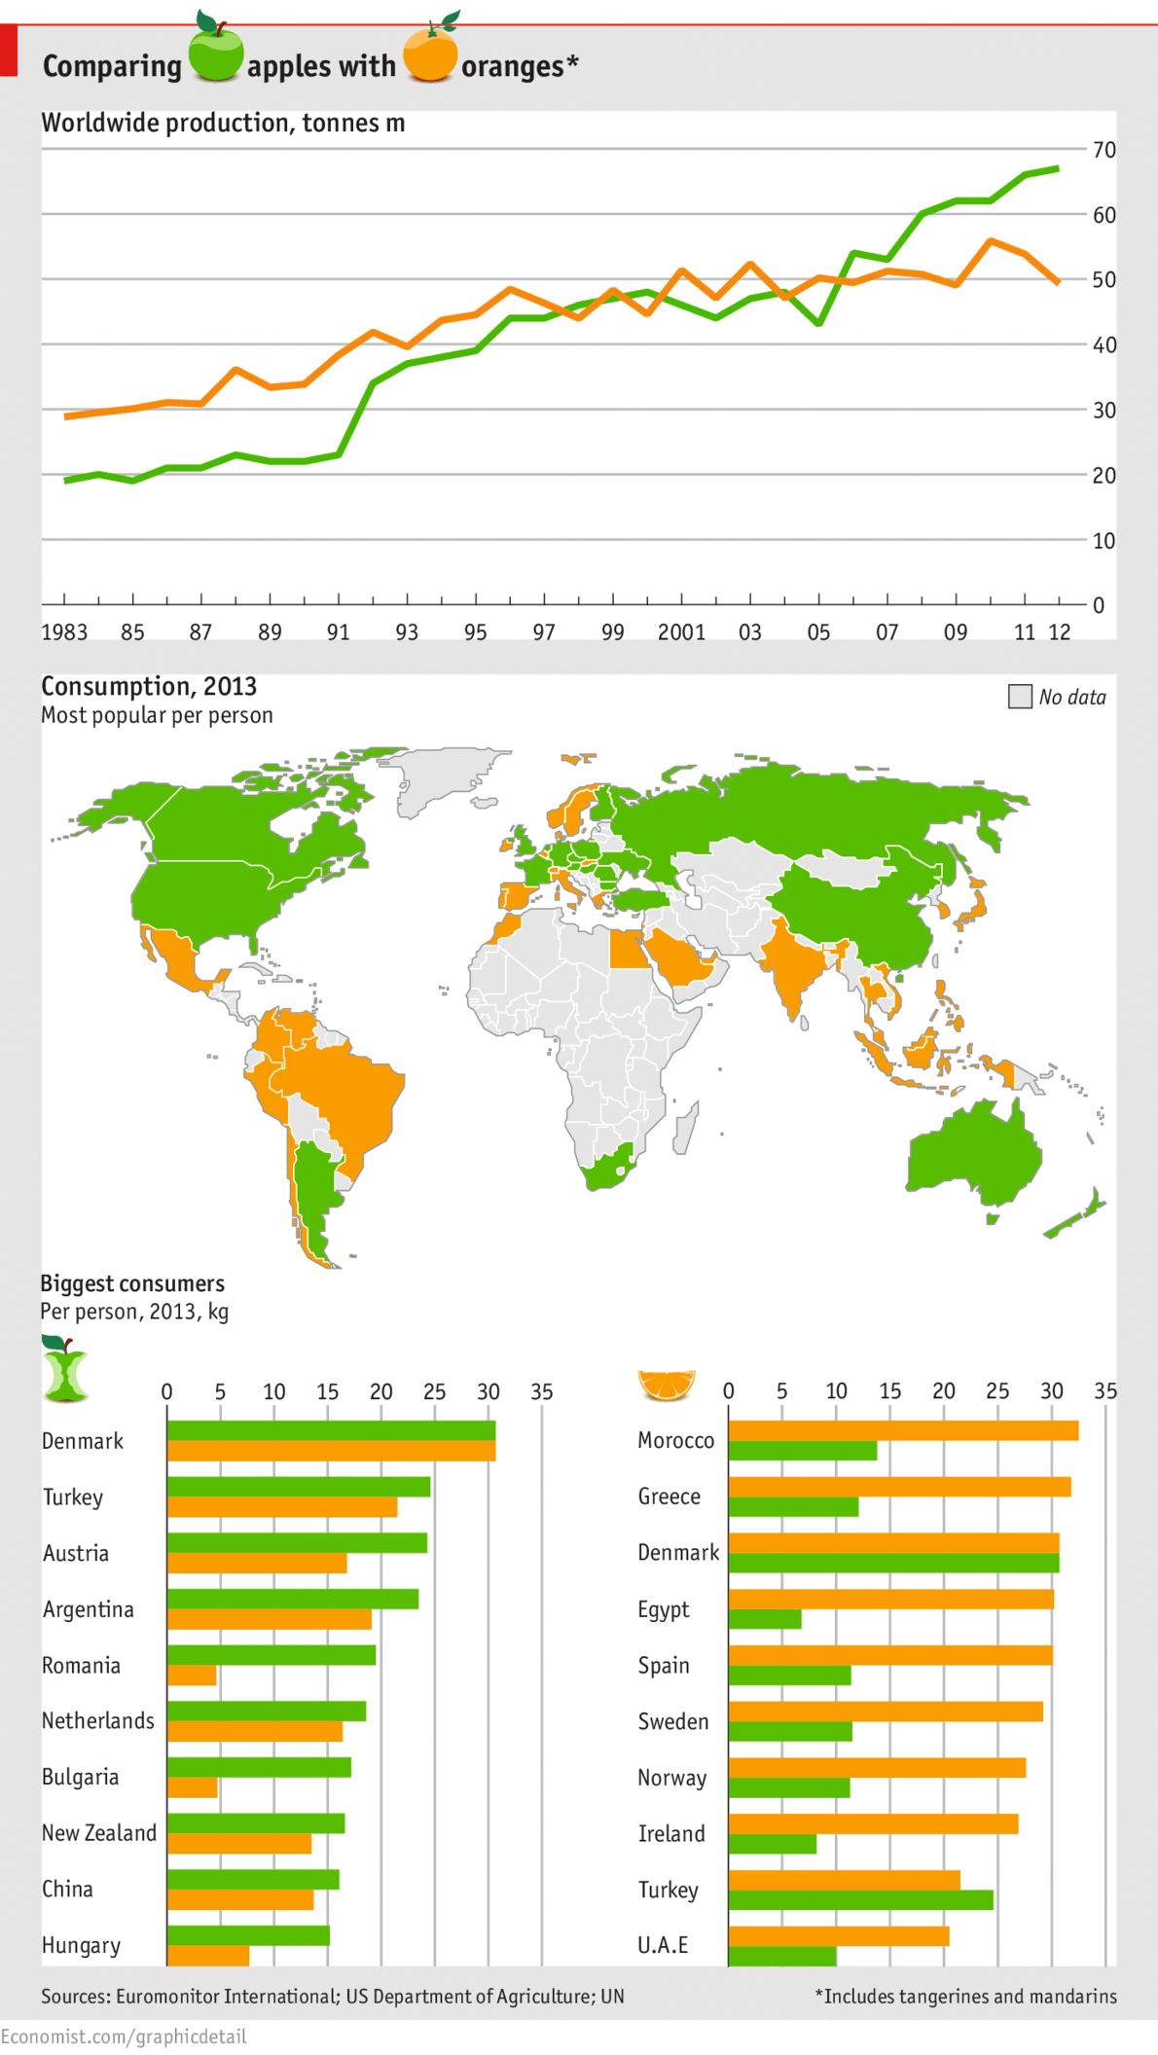Click the Hungary country label
Viewport: 1158px width, 2055px height.
tap(82, 1946)
